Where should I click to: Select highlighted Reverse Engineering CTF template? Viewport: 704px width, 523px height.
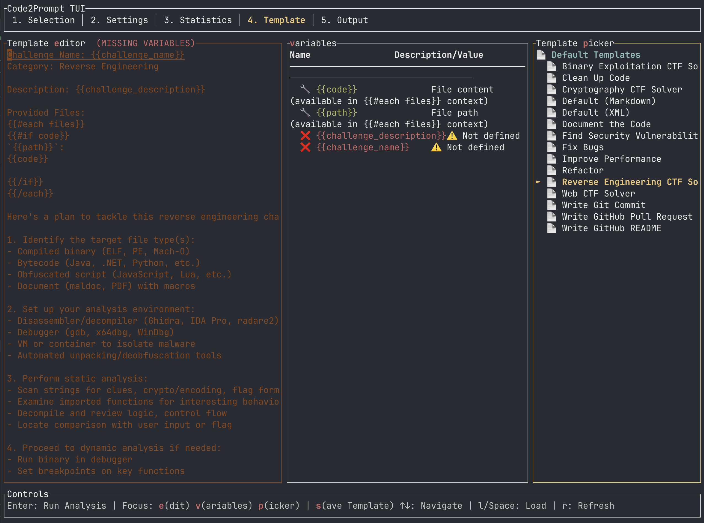pyautogui.click(x=630, y=182)
